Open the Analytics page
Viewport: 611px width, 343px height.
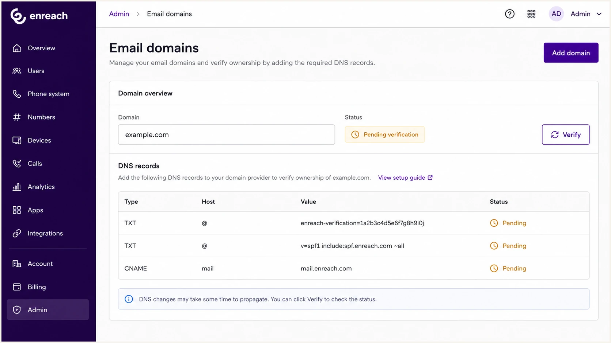click(x=48, y=187)
